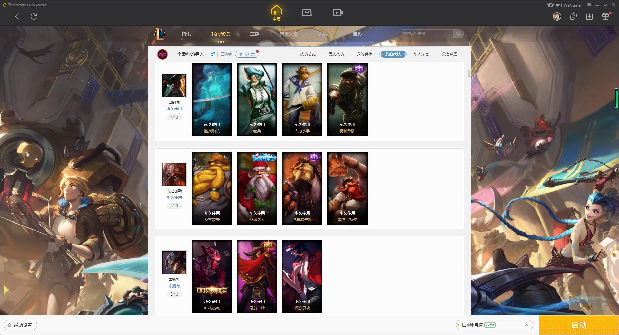Click the 22ms ping indicator
This screenshot has height=335, width=619.
click(x=490, y=325)
